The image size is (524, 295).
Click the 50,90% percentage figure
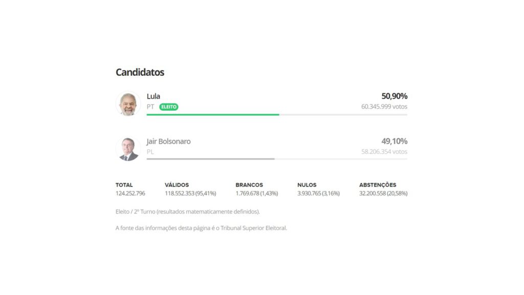[x=394, y=96]
